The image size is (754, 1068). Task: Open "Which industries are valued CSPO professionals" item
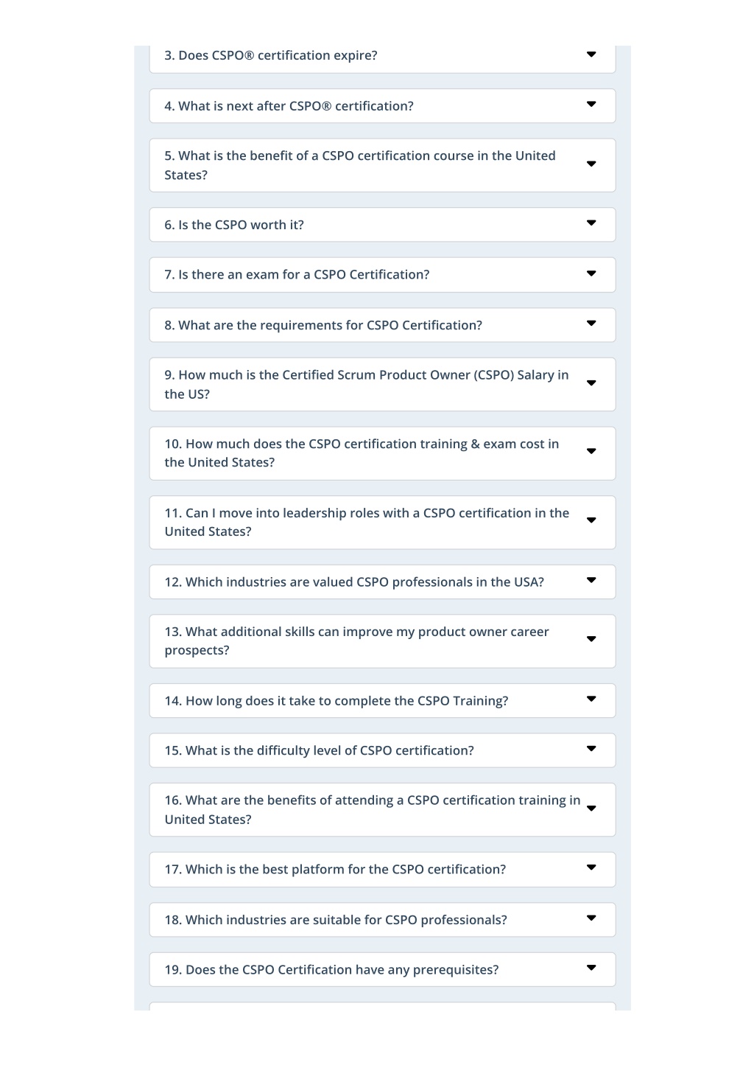point(382,582)
